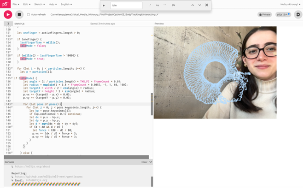Open the ml5js.org/about link in console
The image size is (304, 190).
(x=33, y=166)
